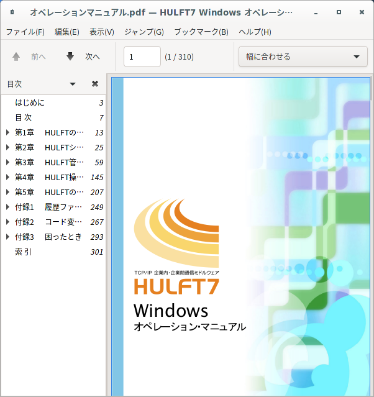Click the page number input field
Screen dimensions: 374x397
pos(142,57)
